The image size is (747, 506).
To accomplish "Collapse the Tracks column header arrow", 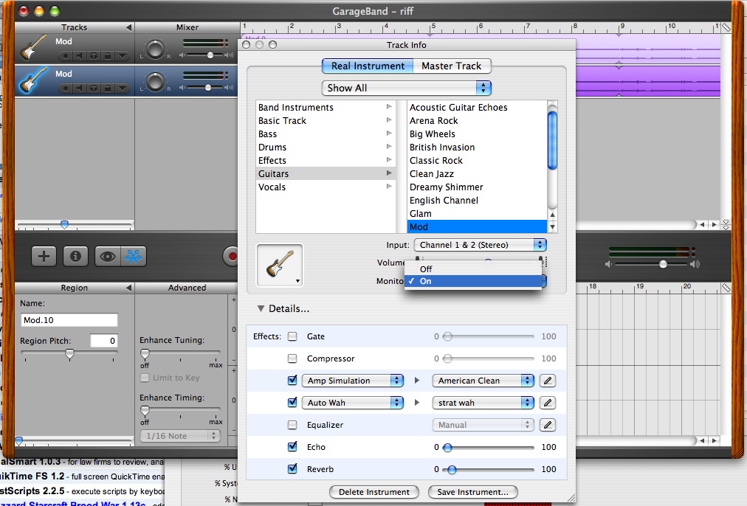I will click(x=128, y=27).
